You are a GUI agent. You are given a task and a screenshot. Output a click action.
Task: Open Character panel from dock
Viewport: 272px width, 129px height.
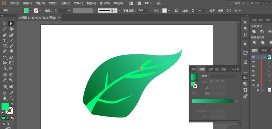click(x=245, y=22)
